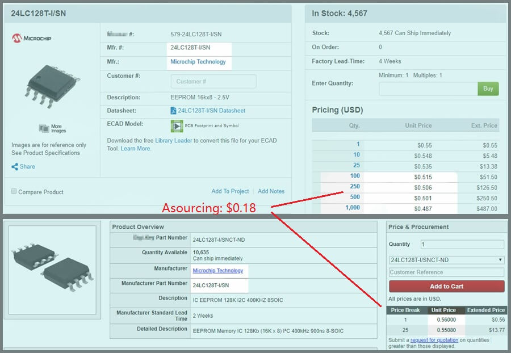Click the 0.55080 unit price cell
The image size is (511, 353).
pos(446,330)
